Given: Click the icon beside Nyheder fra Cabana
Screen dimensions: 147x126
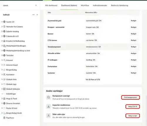Looking at the screenshot, I should (x=4, y=26).
